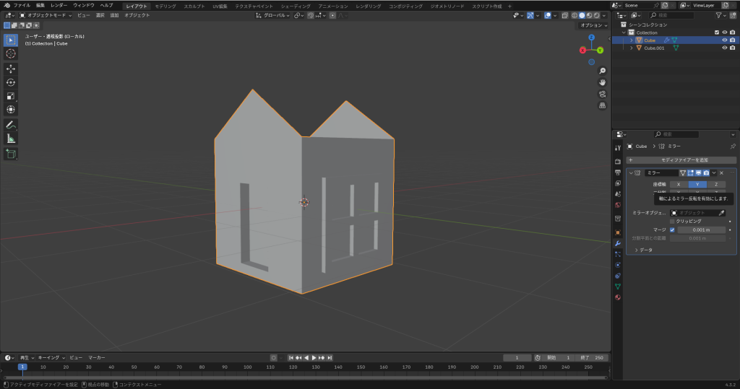Expand the Cube.001 item in outliner
The height and width of the screenshot is (389, 740).
pyautogui.click(x=631, y=48)
